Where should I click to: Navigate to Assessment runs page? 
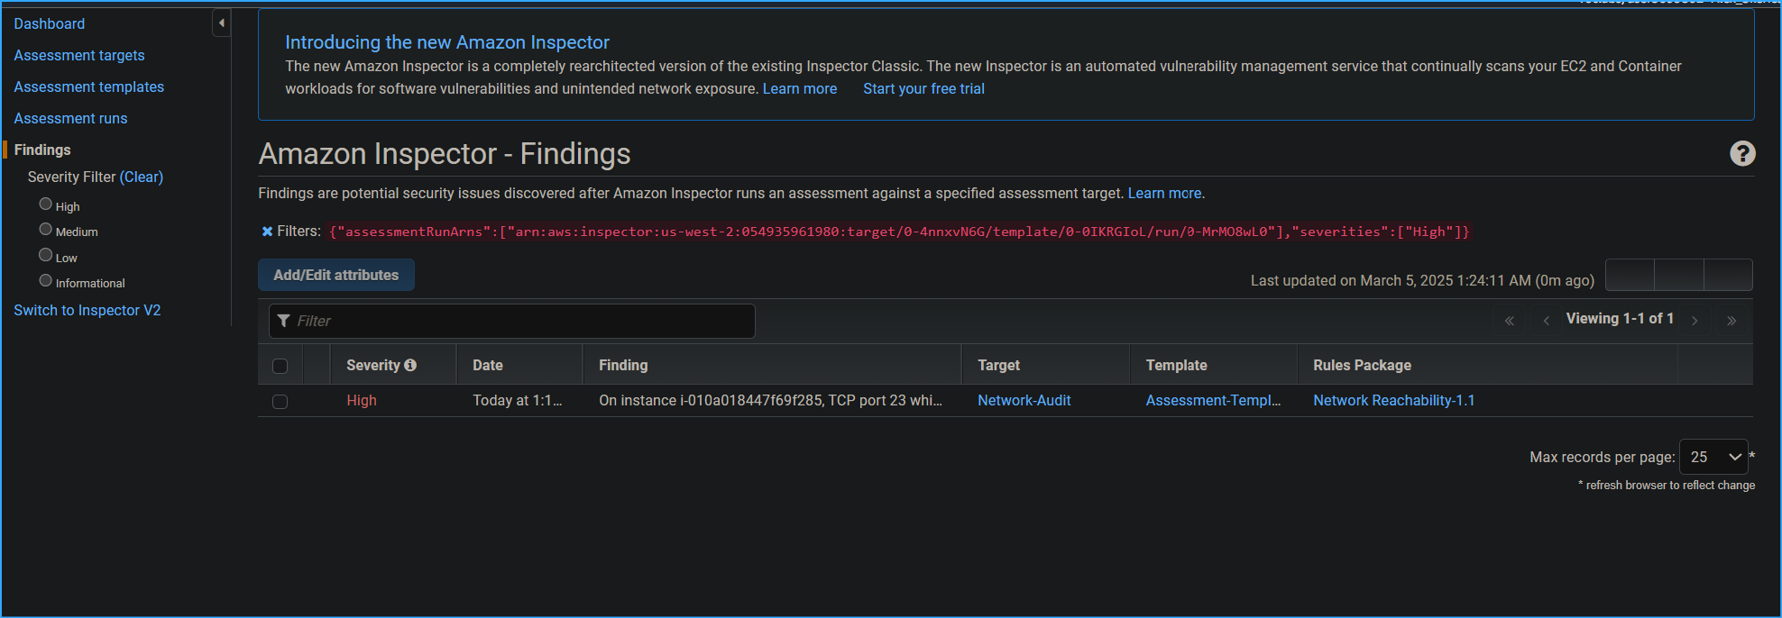pyautogui.click(x=70, y=118)
